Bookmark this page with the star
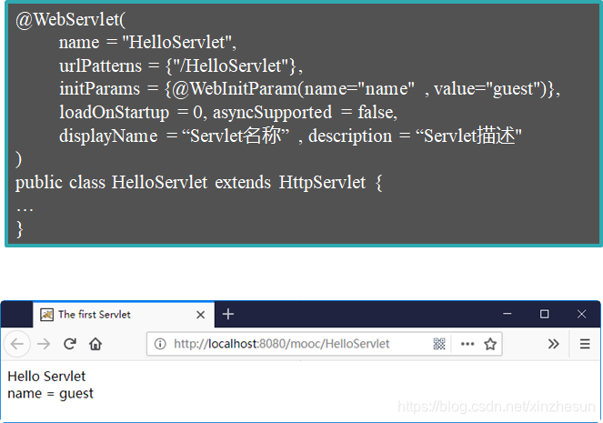603x423 pixels. click(490, 344)
